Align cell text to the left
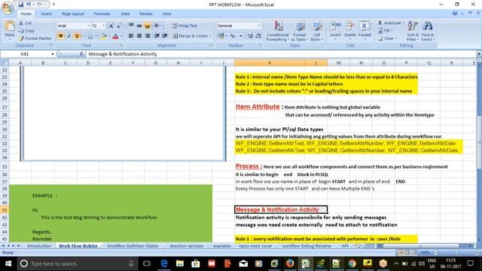482x271 pixels. [131, 36]
